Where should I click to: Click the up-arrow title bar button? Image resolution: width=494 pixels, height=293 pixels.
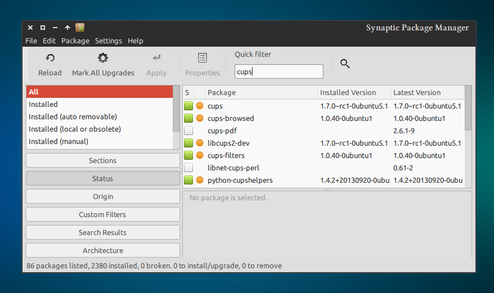(68, 28)
